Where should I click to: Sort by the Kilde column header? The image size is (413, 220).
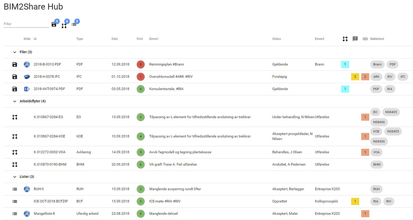(27, 39)
